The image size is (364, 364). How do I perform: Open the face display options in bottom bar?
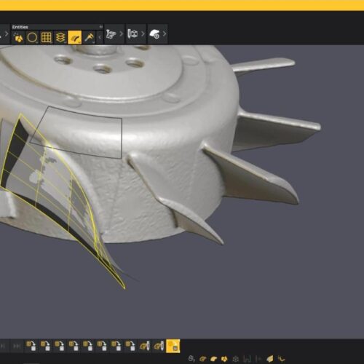pos(191,359)
